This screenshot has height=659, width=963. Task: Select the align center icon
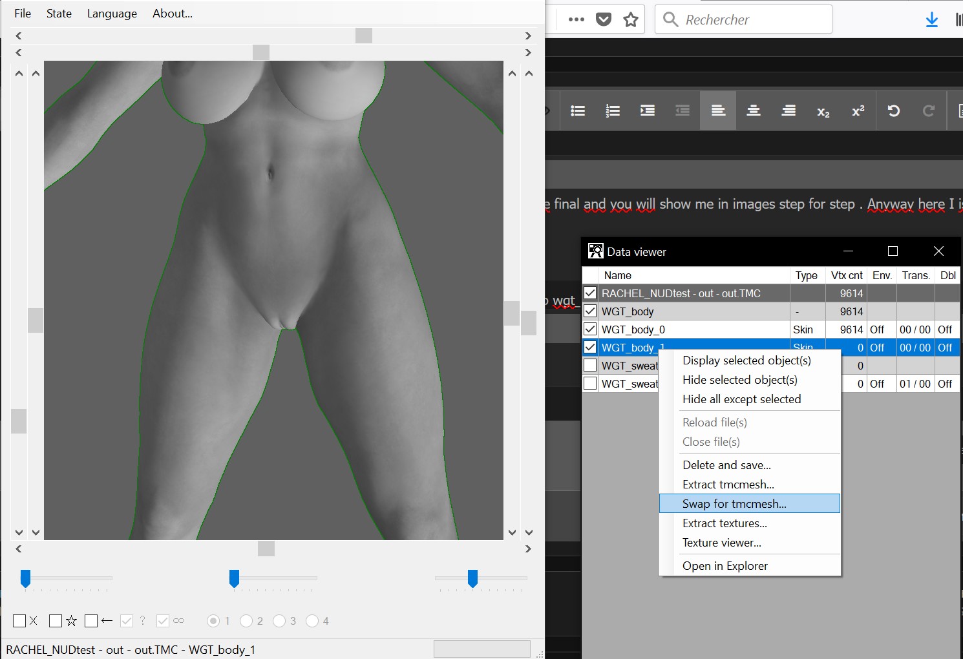click(x=754, y=111)
